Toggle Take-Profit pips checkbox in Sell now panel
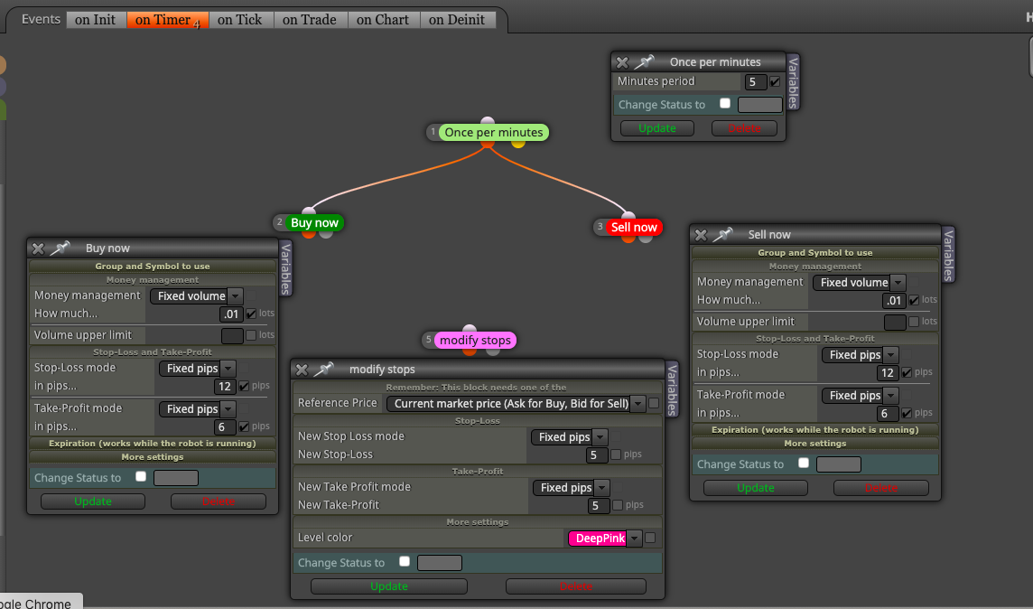 [x=907, y=413]
